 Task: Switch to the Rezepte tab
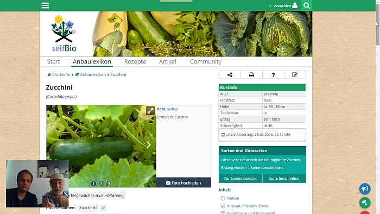point(135,61)
